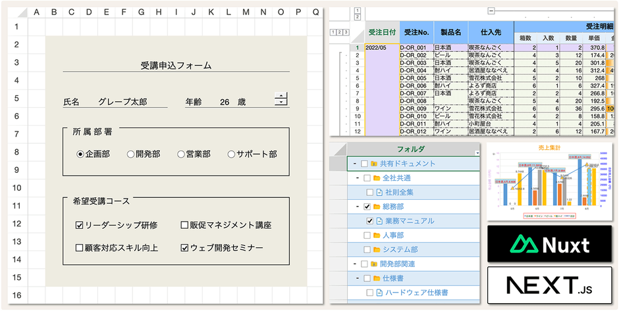Viewport: 619px width, 311px height.
Task: Increase age with the spinner up arrow
Action: (282, 96)
